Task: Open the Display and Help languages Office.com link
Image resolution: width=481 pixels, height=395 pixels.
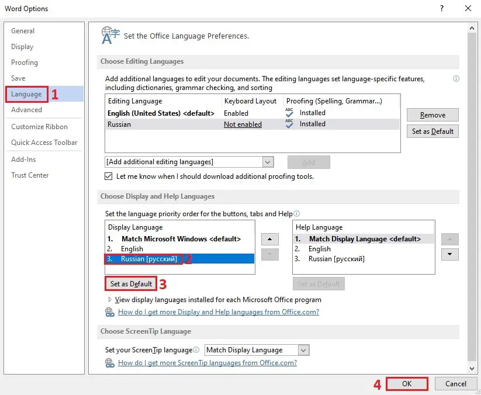Action: click(219, 312)
